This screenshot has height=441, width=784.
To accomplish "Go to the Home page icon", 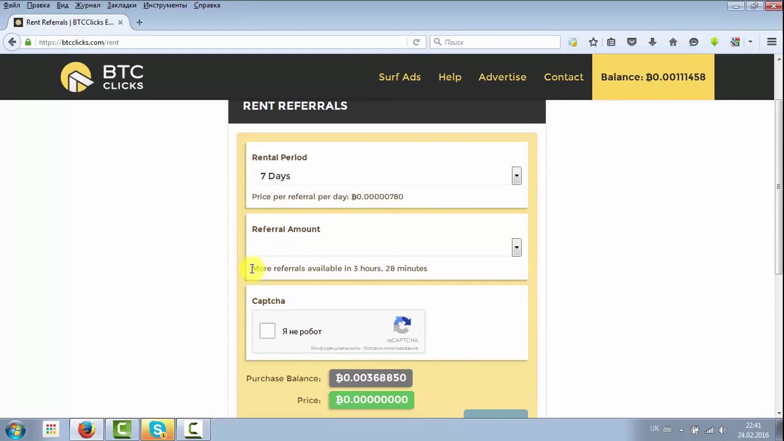I will [x=673, y=42].
